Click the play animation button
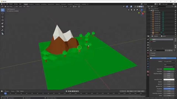The image size is (177, 99). click(x=74, y=91)
